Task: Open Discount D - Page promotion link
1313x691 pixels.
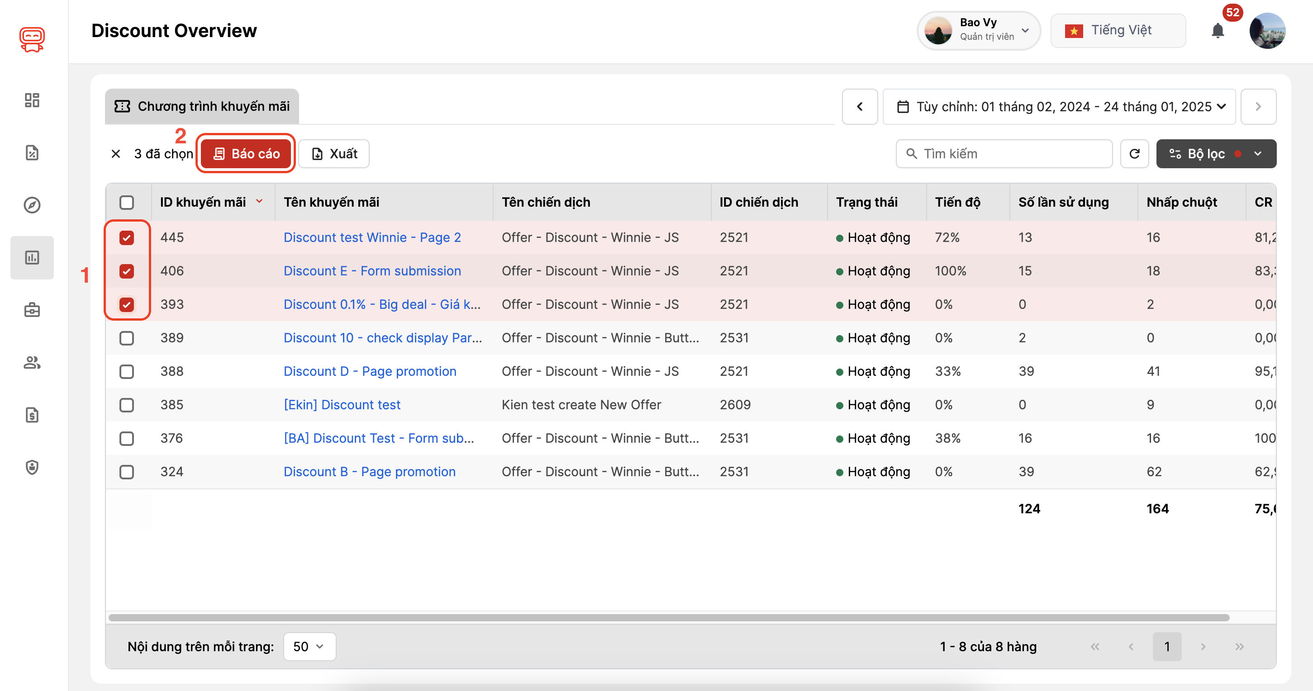Action: (370, 371)
